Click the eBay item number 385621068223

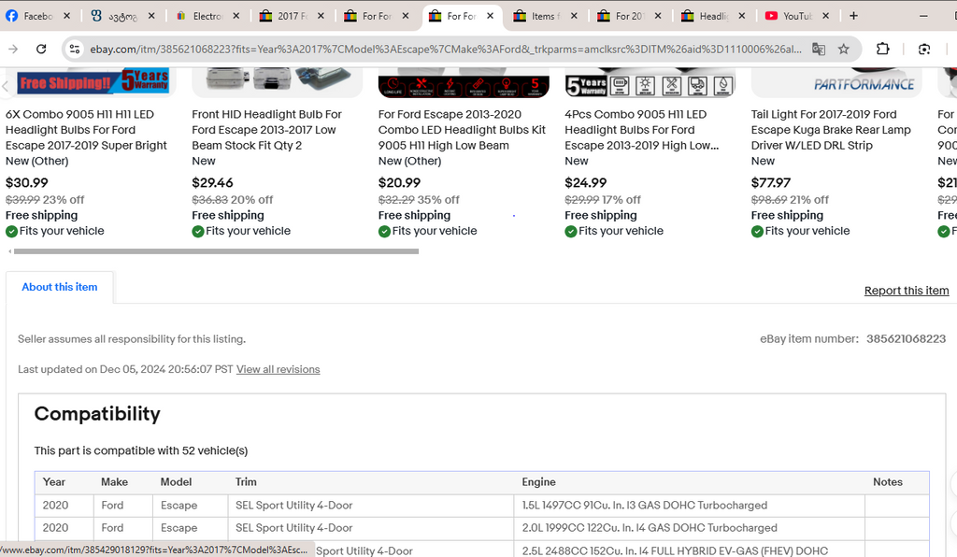coord(906,339)
